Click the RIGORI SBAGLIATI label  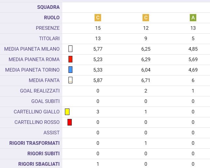point(38,164)
